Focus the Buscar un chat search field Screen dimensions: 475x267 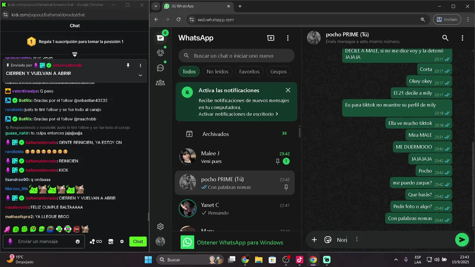click(x=236, y=56)
